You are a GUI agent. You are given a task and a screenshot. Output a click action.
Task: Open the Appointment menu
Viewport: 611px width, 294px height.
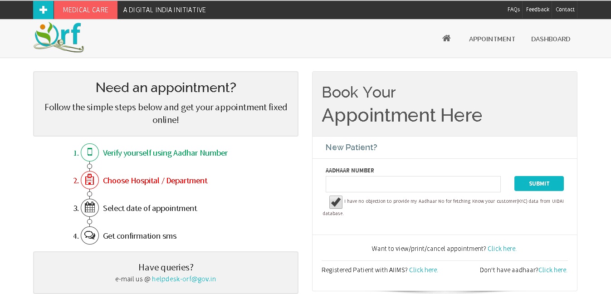[492, 39]
